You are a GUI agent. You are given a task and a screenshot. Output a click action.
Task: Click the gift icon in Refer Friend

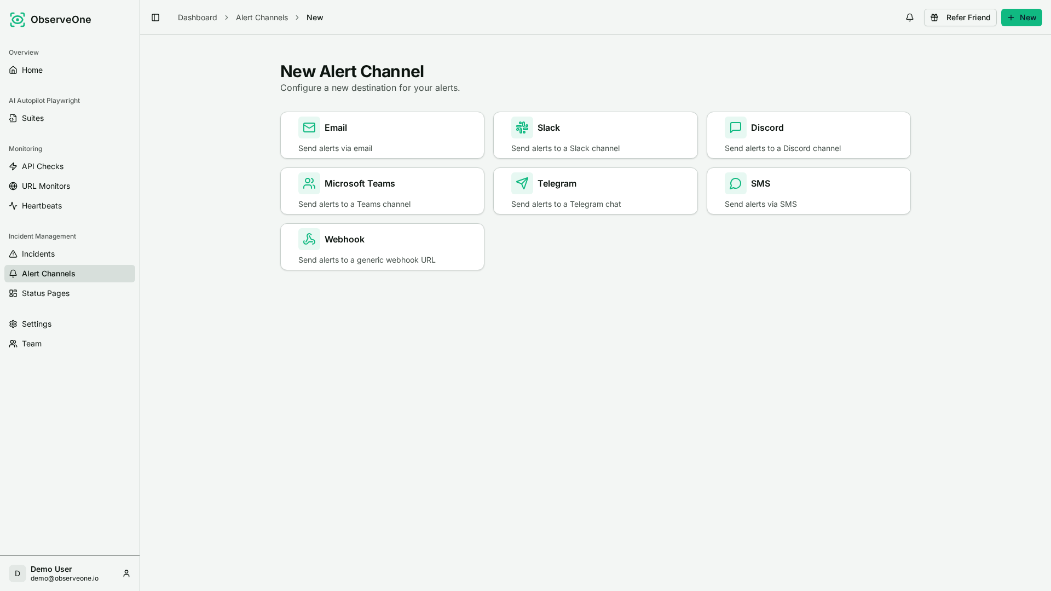[x=934, y=18]
